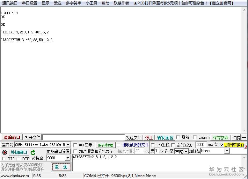Click the 保存参数 button
Screen dimensions: 248x179
[221, 138]
